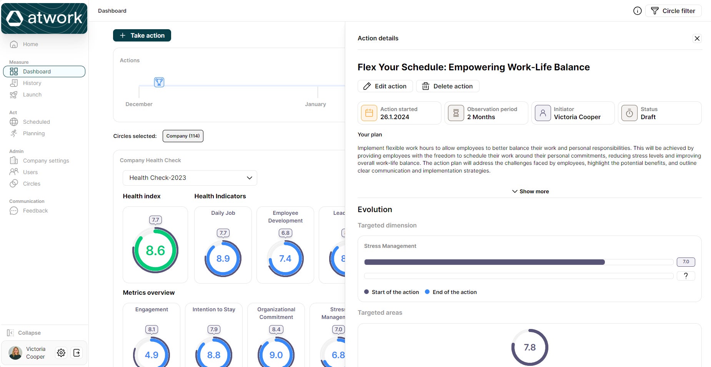Click Show more to expand the plan text
Viewport: 711px width, 367px height.
tap(530, 191)
